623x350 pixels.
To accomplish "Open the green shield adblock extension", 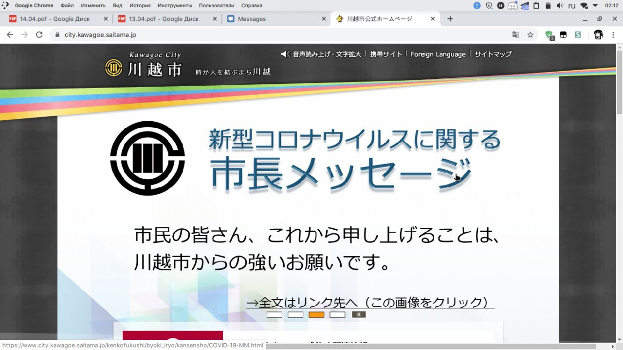I will pos(550,35).
